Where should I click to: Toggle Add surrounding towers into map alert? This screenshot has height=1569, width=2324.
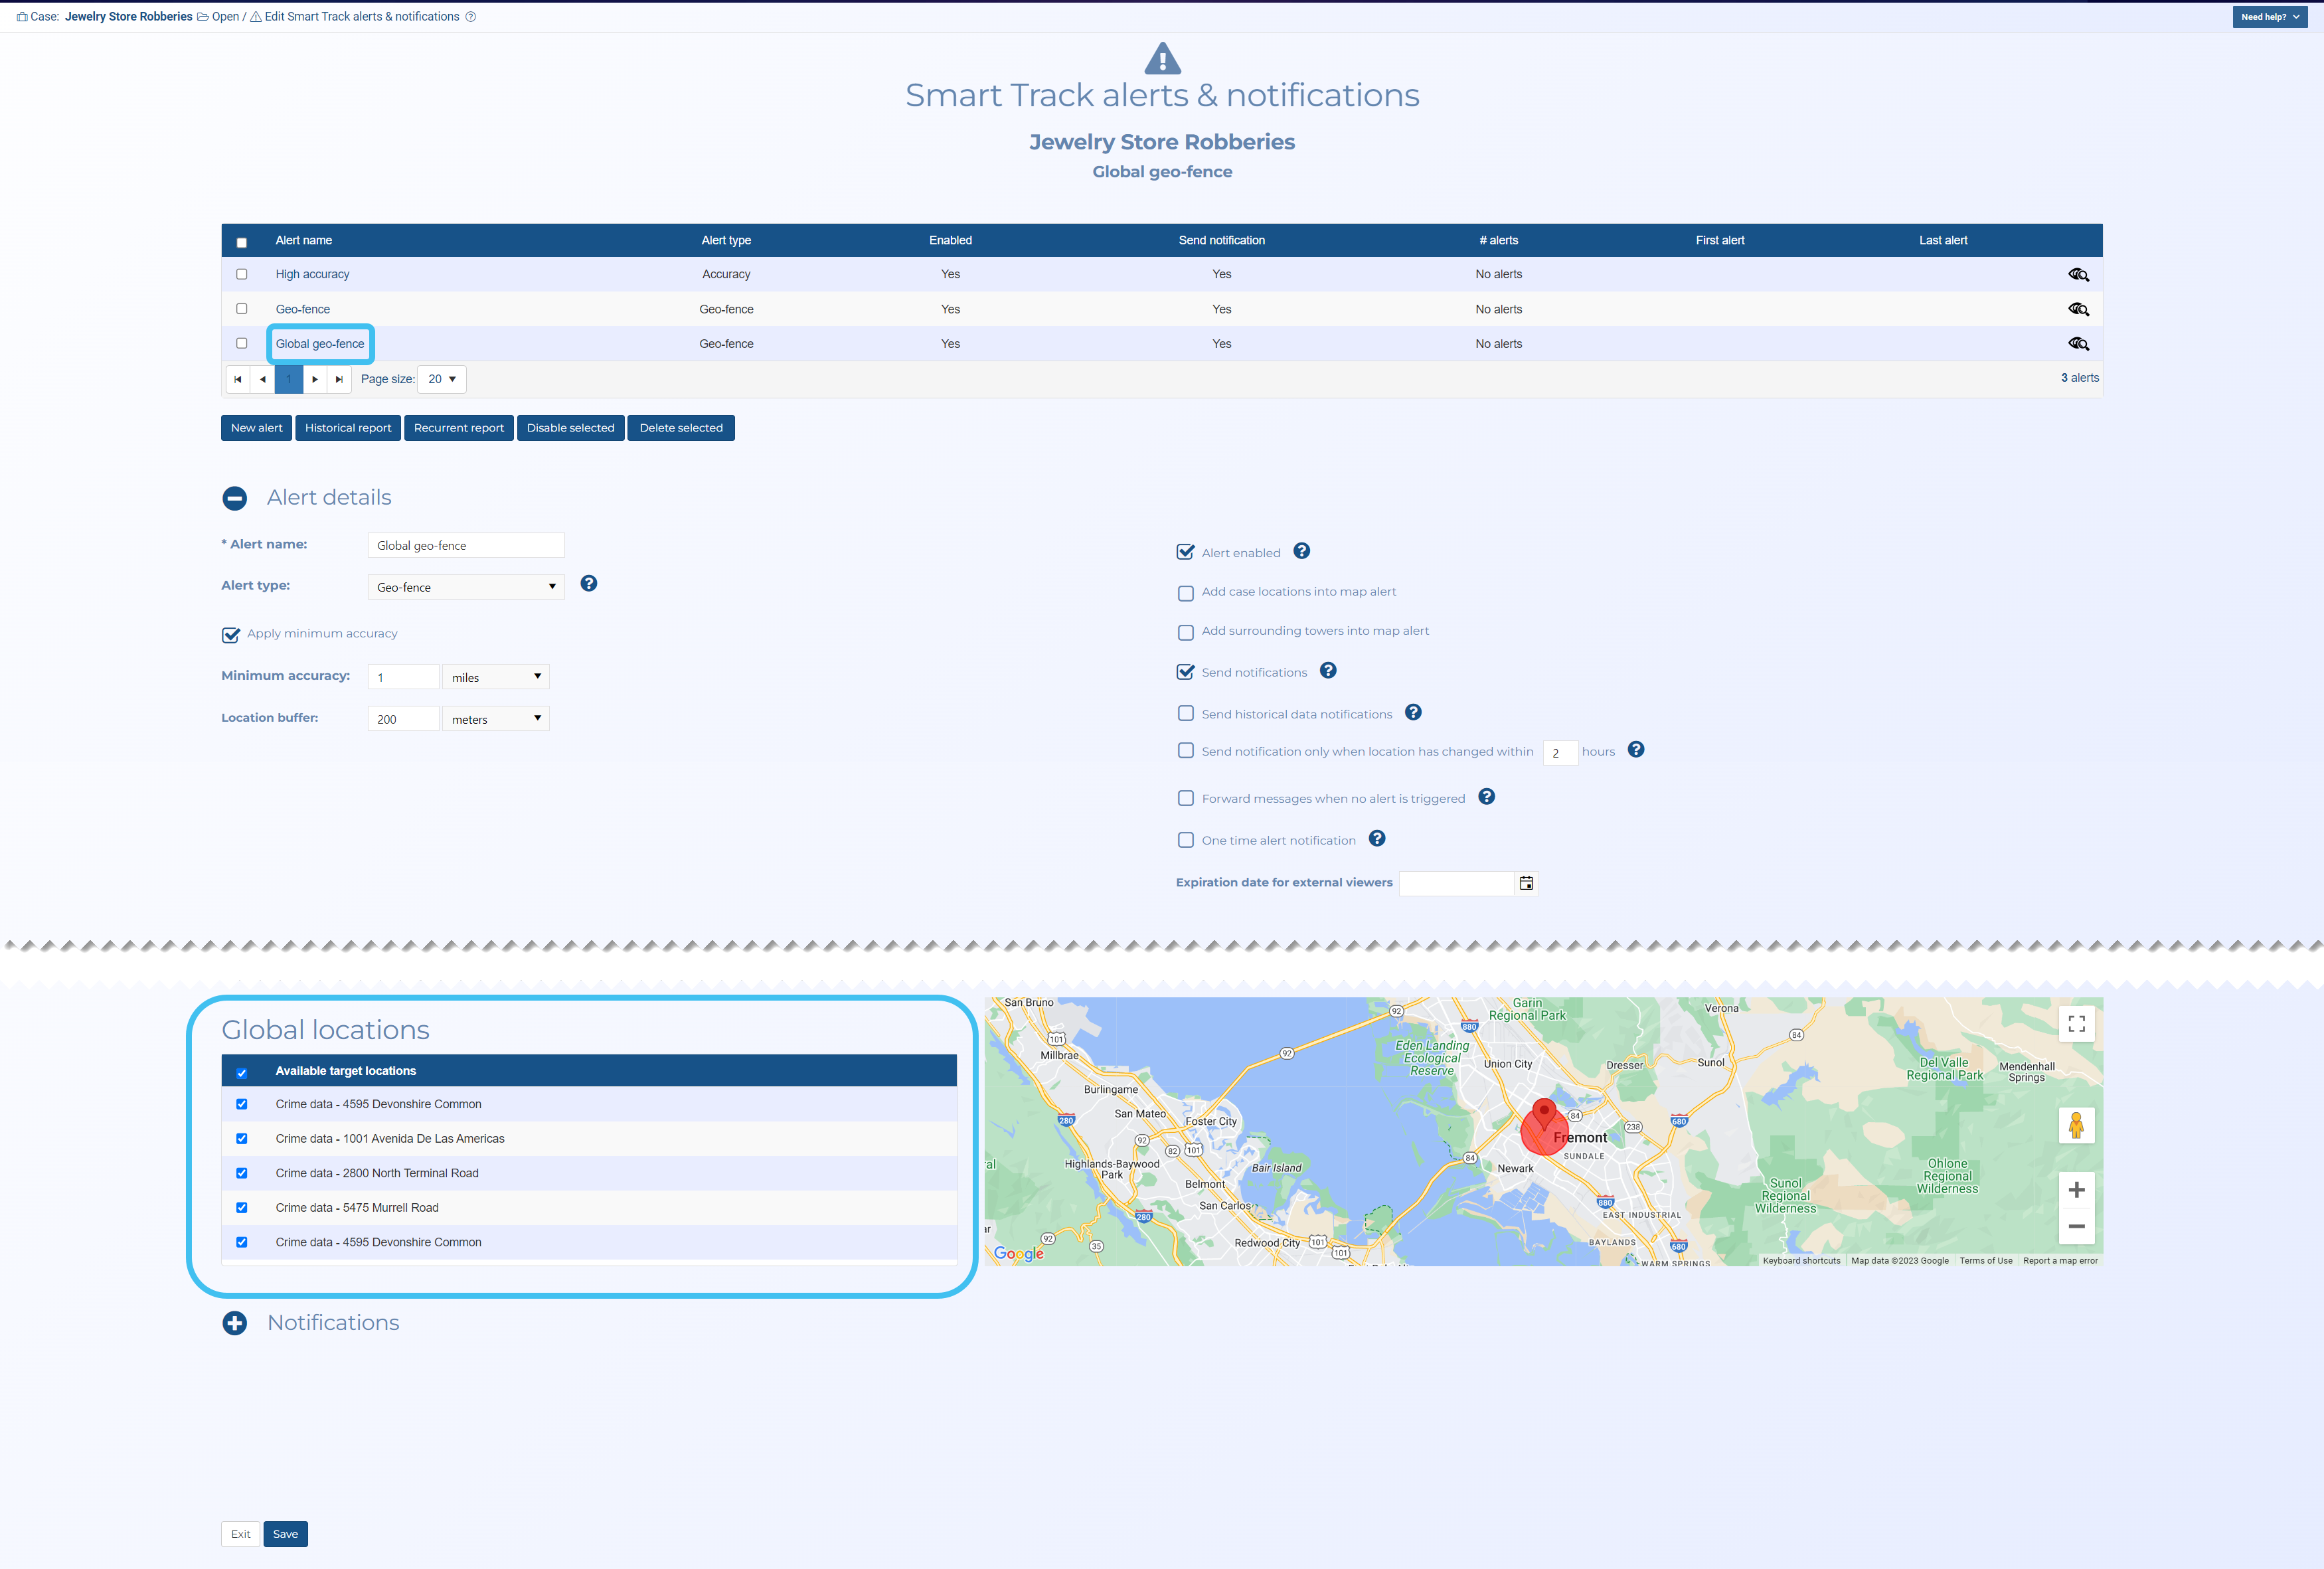tap(1186, 632)
